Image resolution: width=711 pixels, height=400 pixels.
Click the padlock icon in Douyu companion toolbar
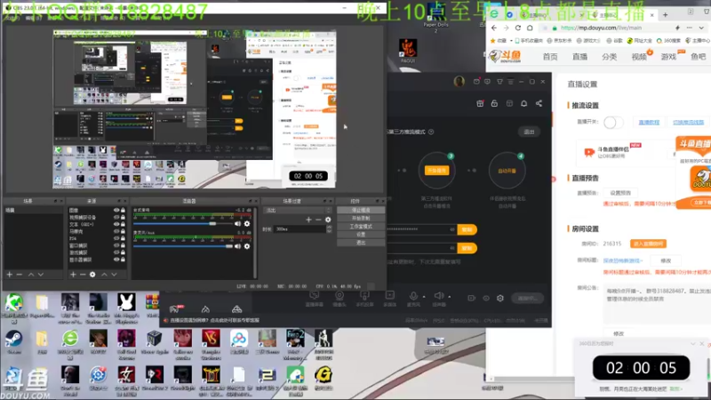coord(494,103)
